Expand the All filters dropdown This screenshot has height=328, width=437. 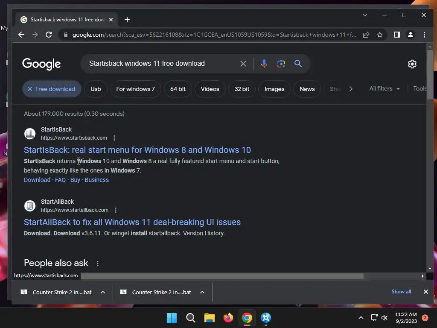(x=385, y=89)
